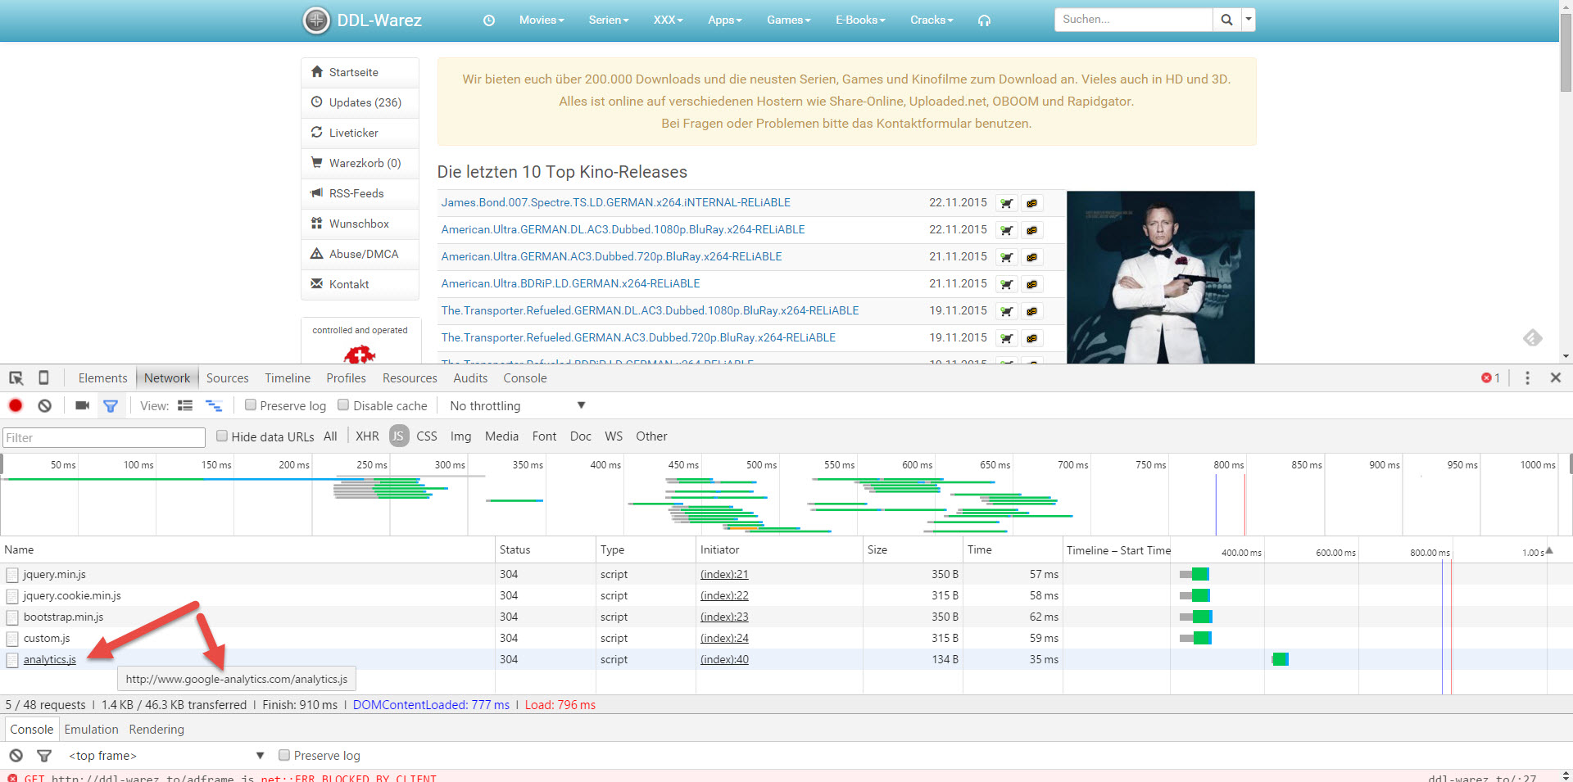Clear console with the drawer clear icon
1573x782 pixels.
pos(16,756)
